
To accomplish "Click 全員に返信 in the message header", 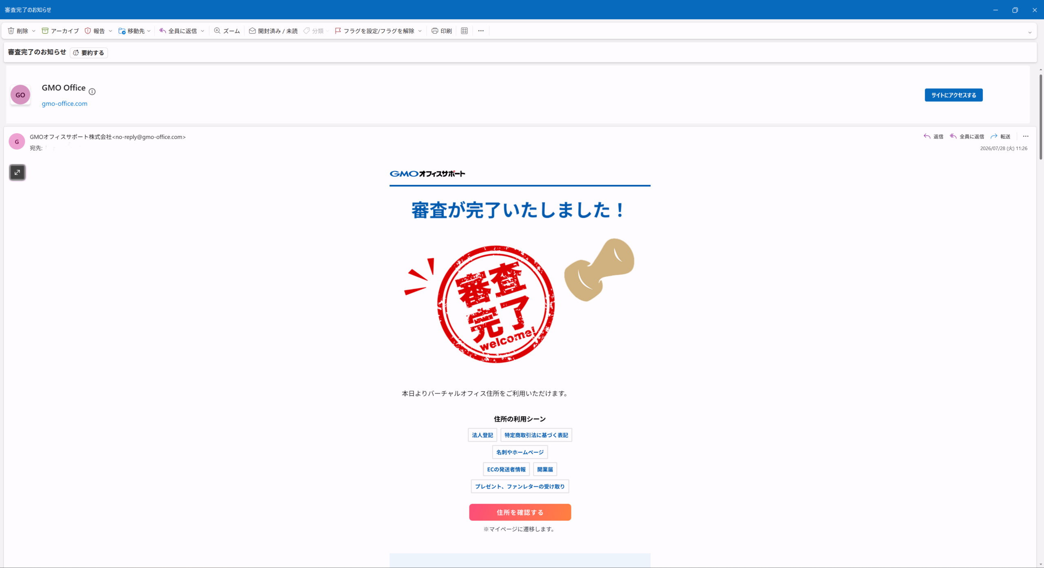I will pos(967,137).
